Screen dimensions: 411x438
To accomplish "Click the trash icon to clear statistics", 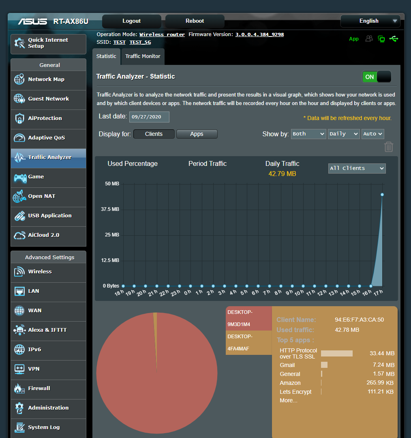I will click(x=389, y=147).
